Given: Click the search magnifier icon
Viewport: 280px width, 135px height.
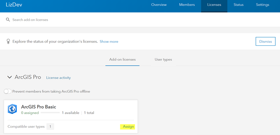Looking at the screenshot, I should 8,19.
